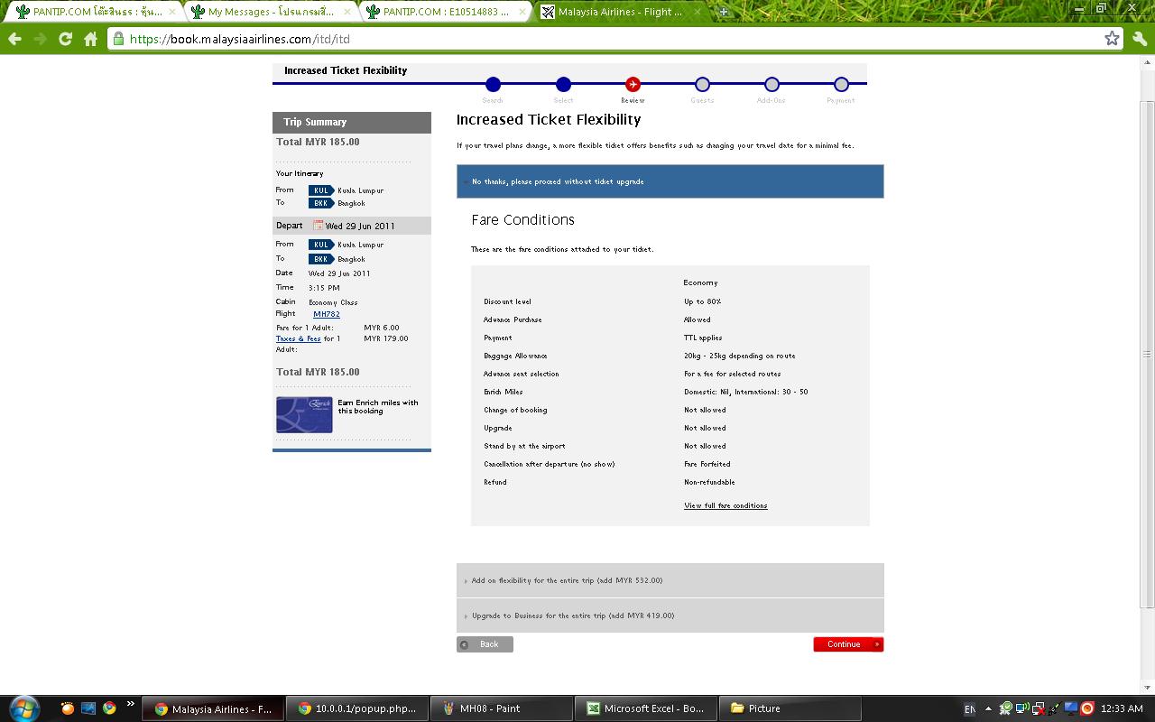This screenshot has height=722, width=1155.
Task: Reload the Malaysia Airlines page
Action: point(65,39)
